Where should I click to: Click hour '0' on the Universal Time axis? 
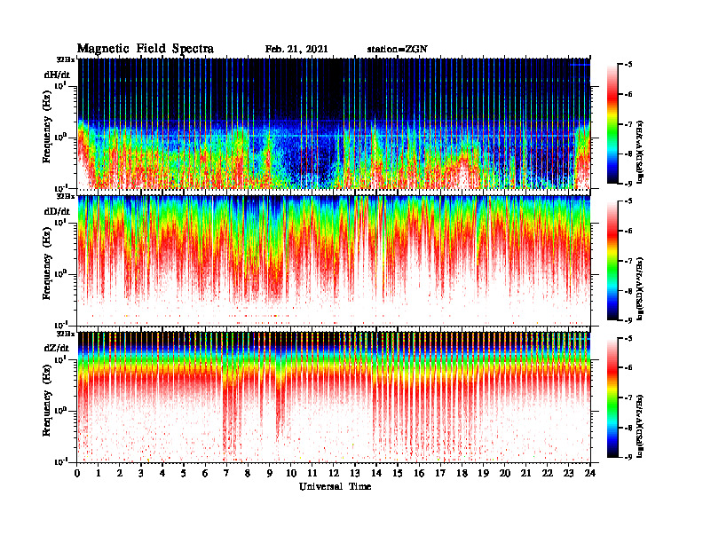(x=77, y=474)
